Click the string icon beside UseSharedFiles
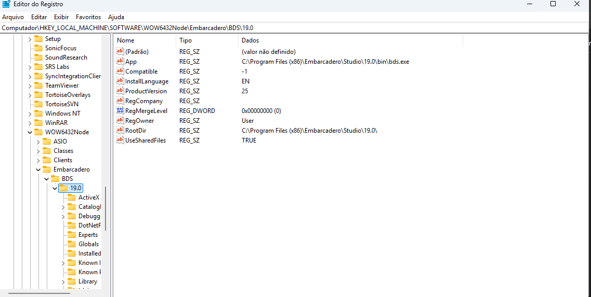 (120, 140)
